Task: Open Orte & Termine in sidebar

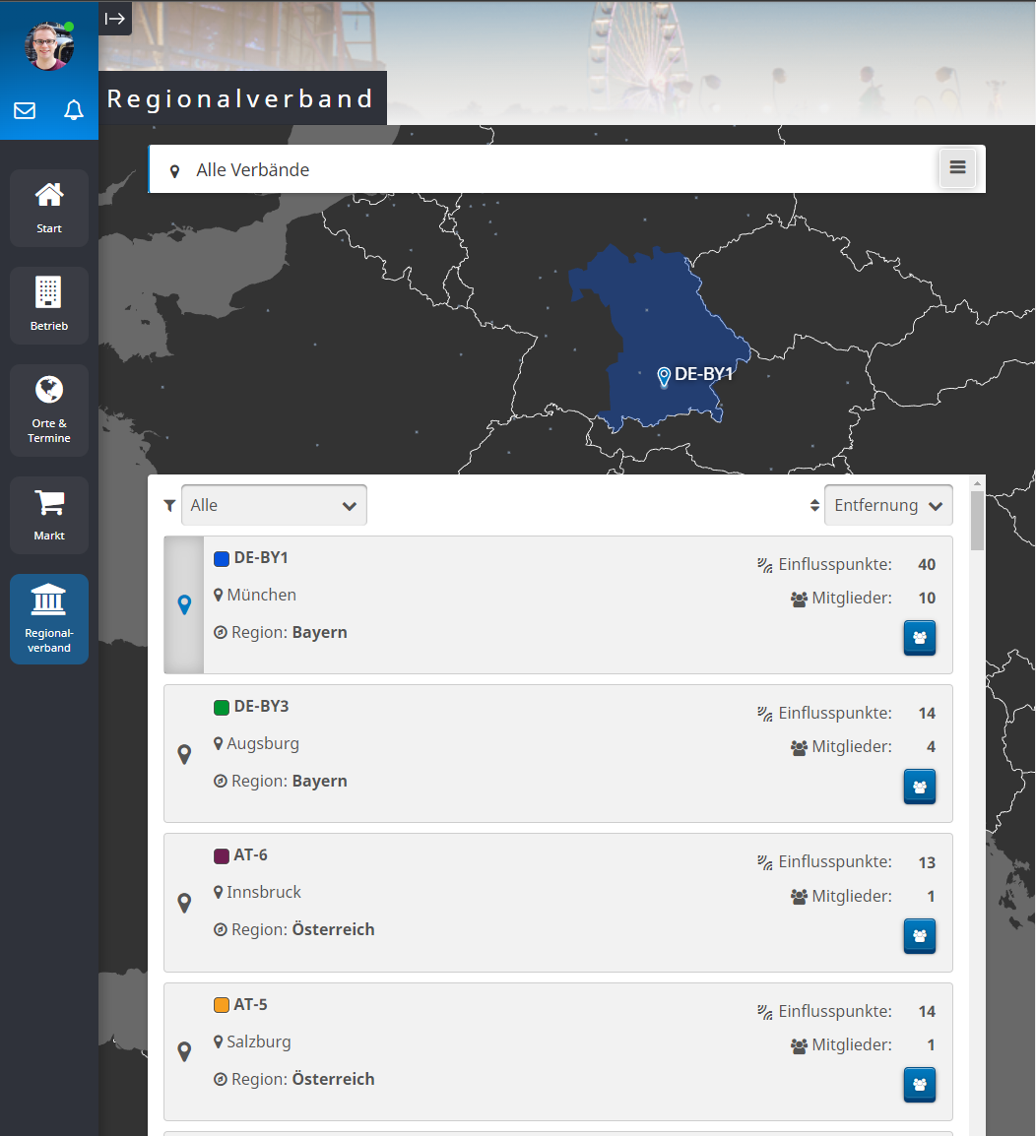Action: click(x=49, y=410)
